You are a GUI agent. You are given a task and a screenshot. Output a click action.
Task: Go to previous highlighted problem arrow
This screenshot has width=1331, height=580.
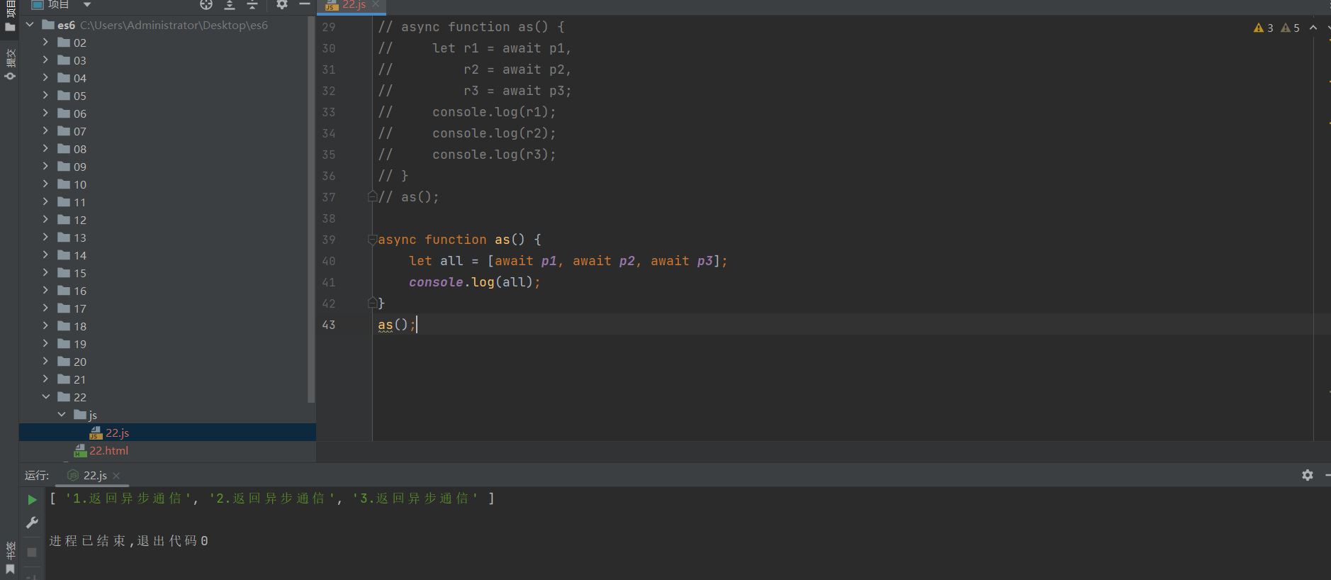pos(1313,28)
